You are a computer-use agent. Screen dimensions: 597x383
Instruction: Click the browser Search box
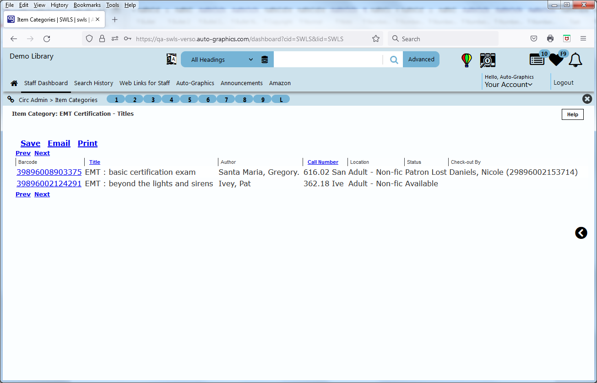tap(443, 39)
